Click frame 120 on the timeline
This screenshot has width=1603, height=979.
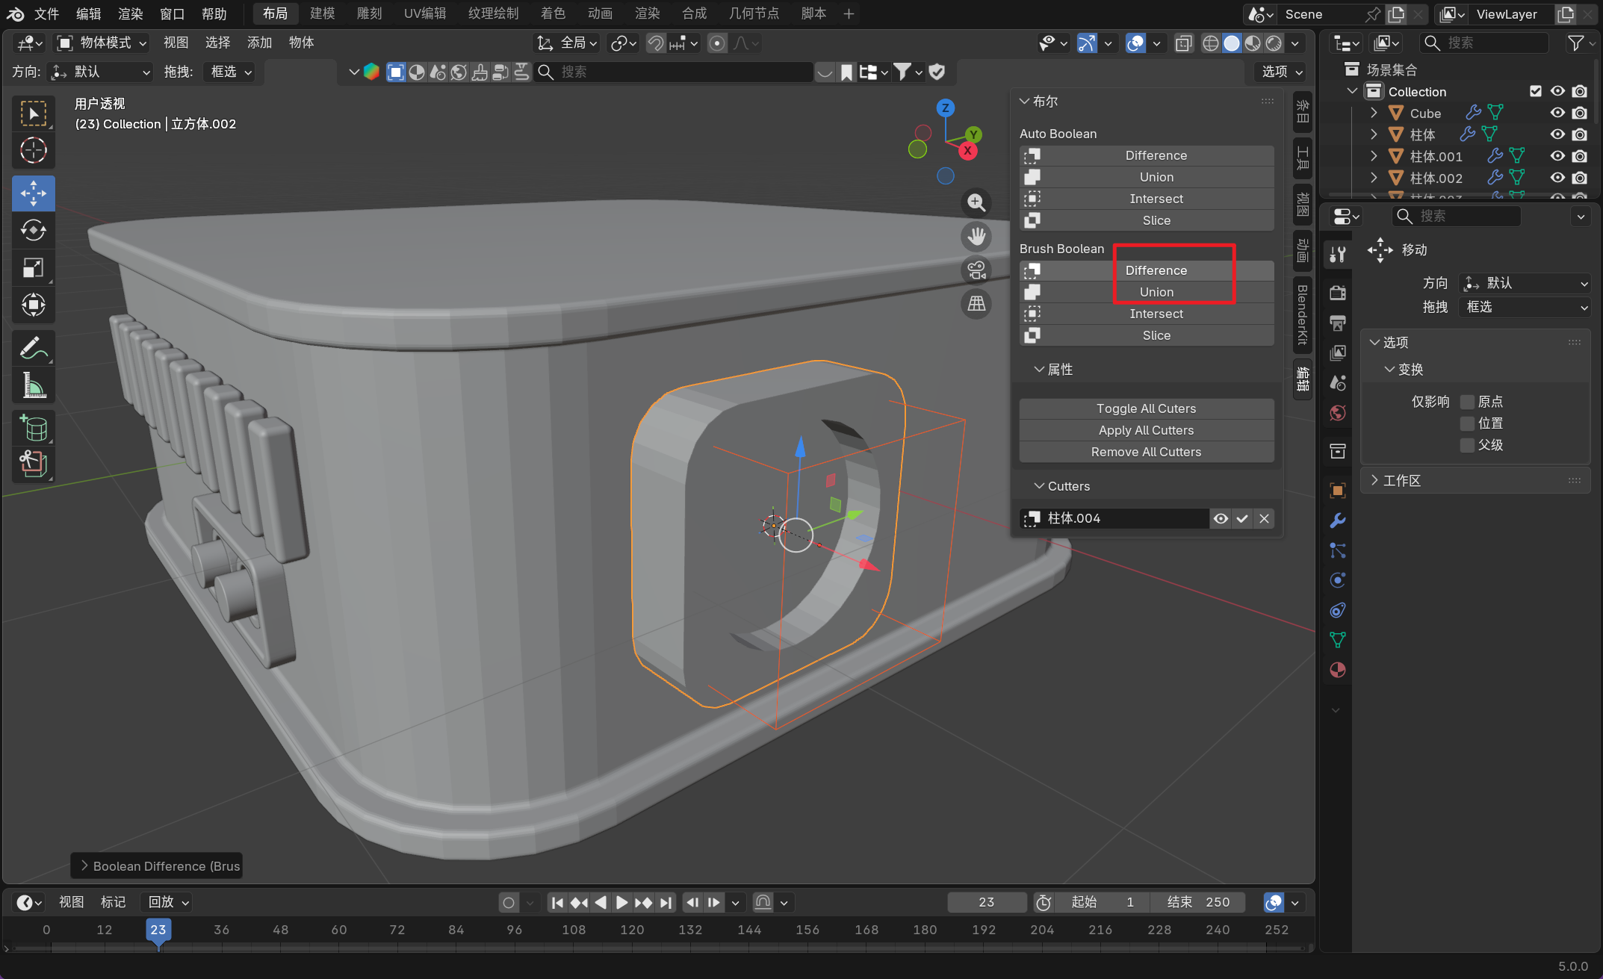[x=632, y=930]
